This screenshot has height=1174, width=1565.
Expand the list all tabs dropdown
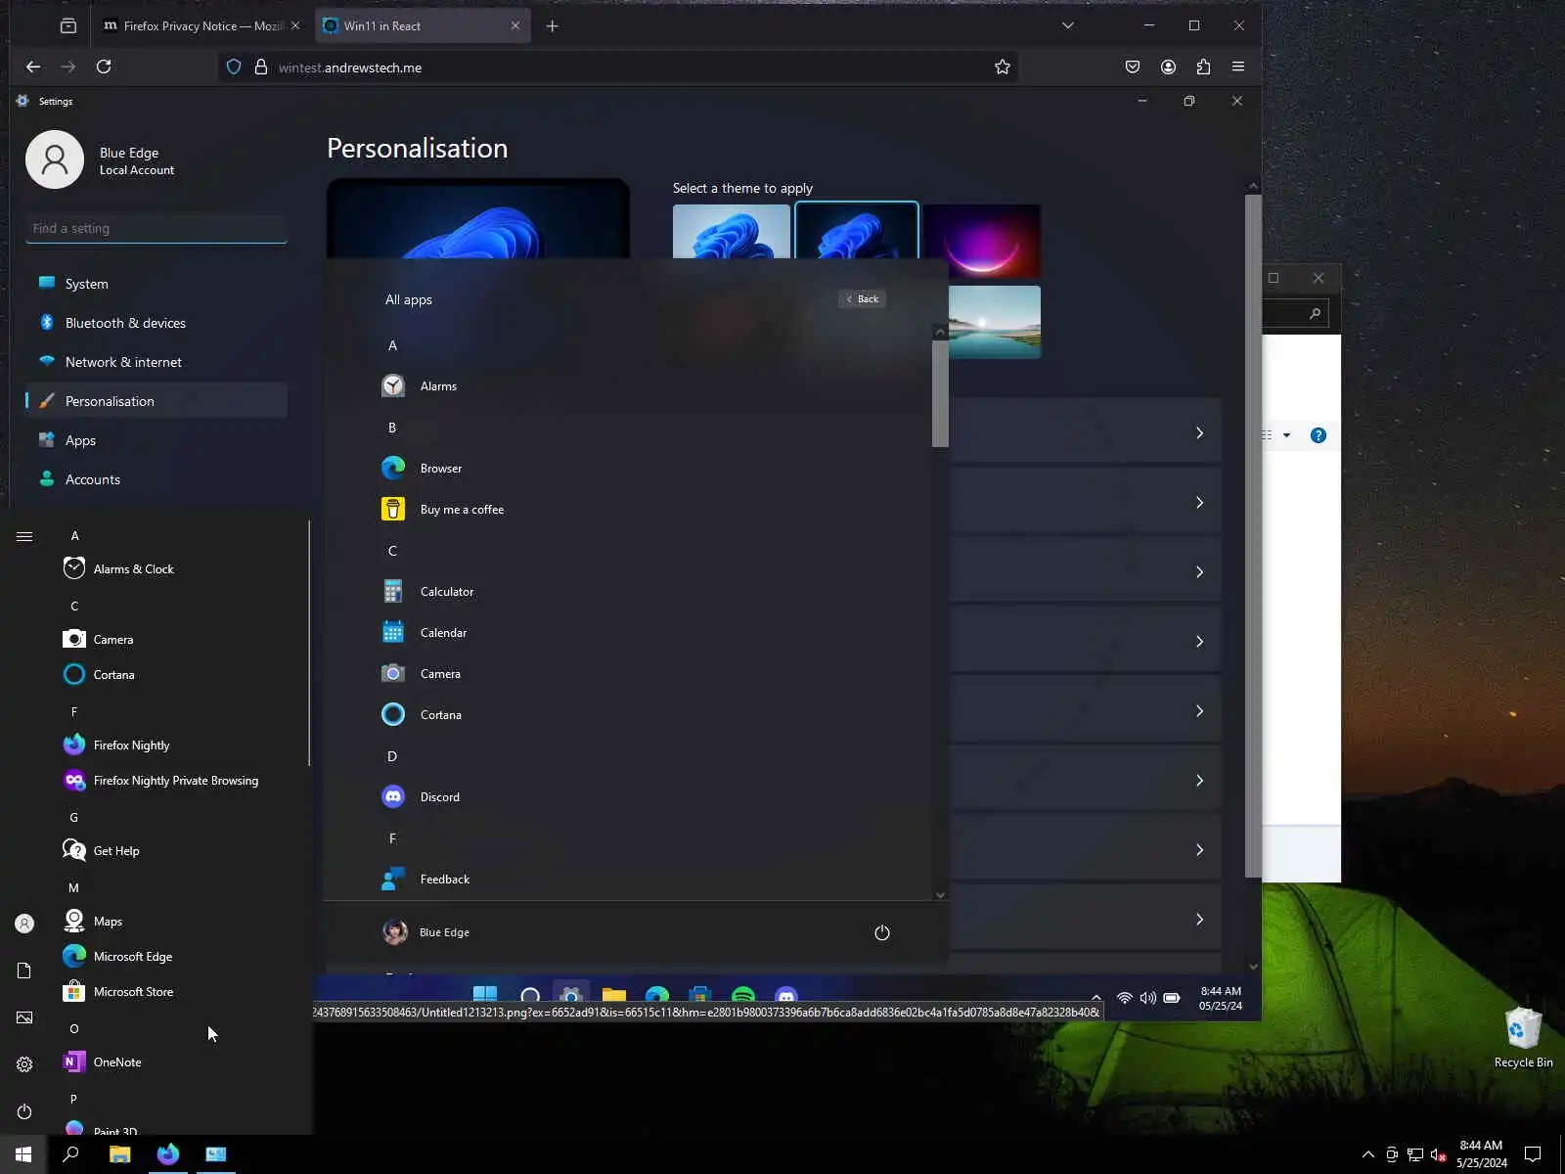[1068, 26]
